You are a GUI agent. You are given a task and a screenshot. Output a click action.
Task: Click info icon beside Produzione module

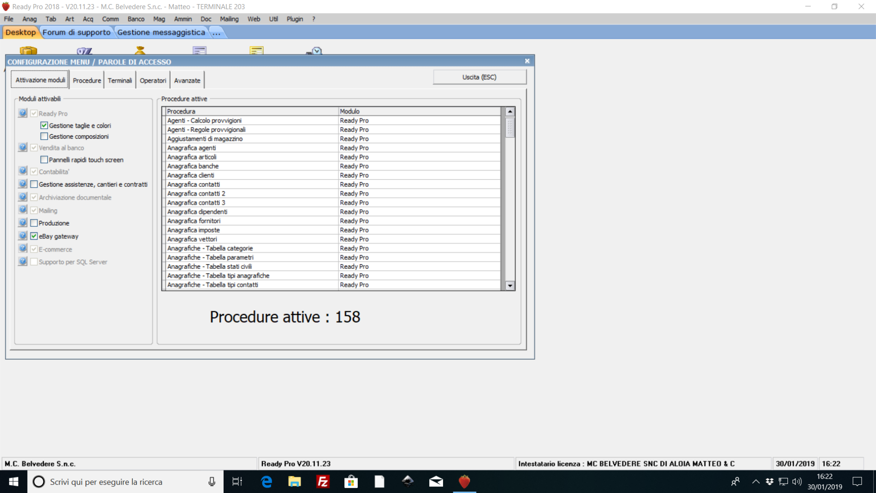pos(23,223)
